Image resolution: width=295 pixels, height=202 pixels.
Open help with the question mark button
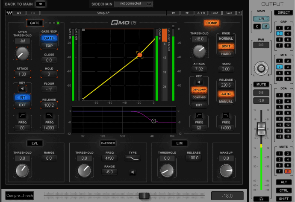(x=239, y=13)
